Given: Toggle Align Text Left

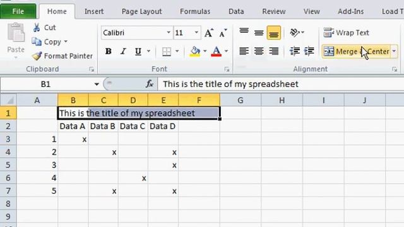Looking at the screenshot, I should coord(244,51).
